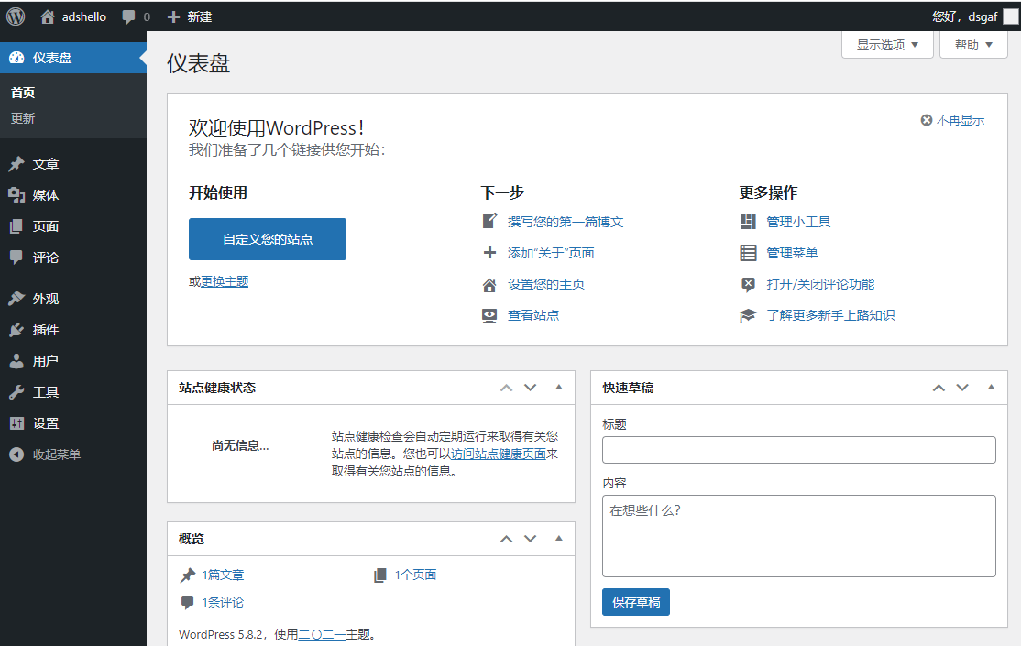Click the 文章 pushpin icon in sidebar

click(16, 164)
